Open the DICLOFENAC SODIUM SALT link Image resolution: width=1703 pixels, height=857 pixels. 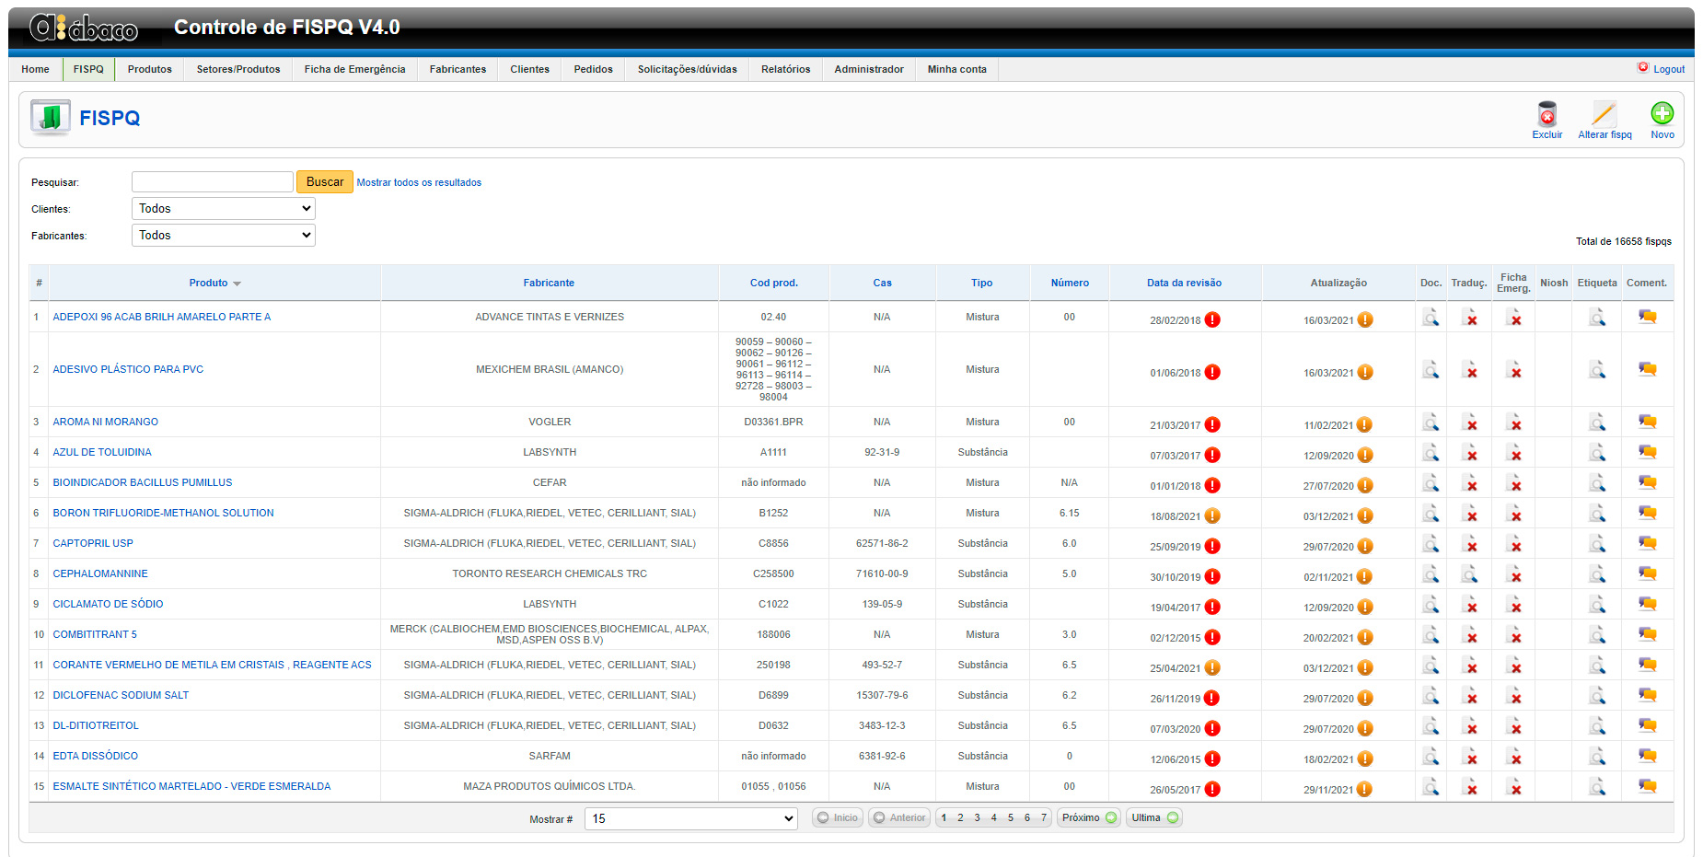121,696
